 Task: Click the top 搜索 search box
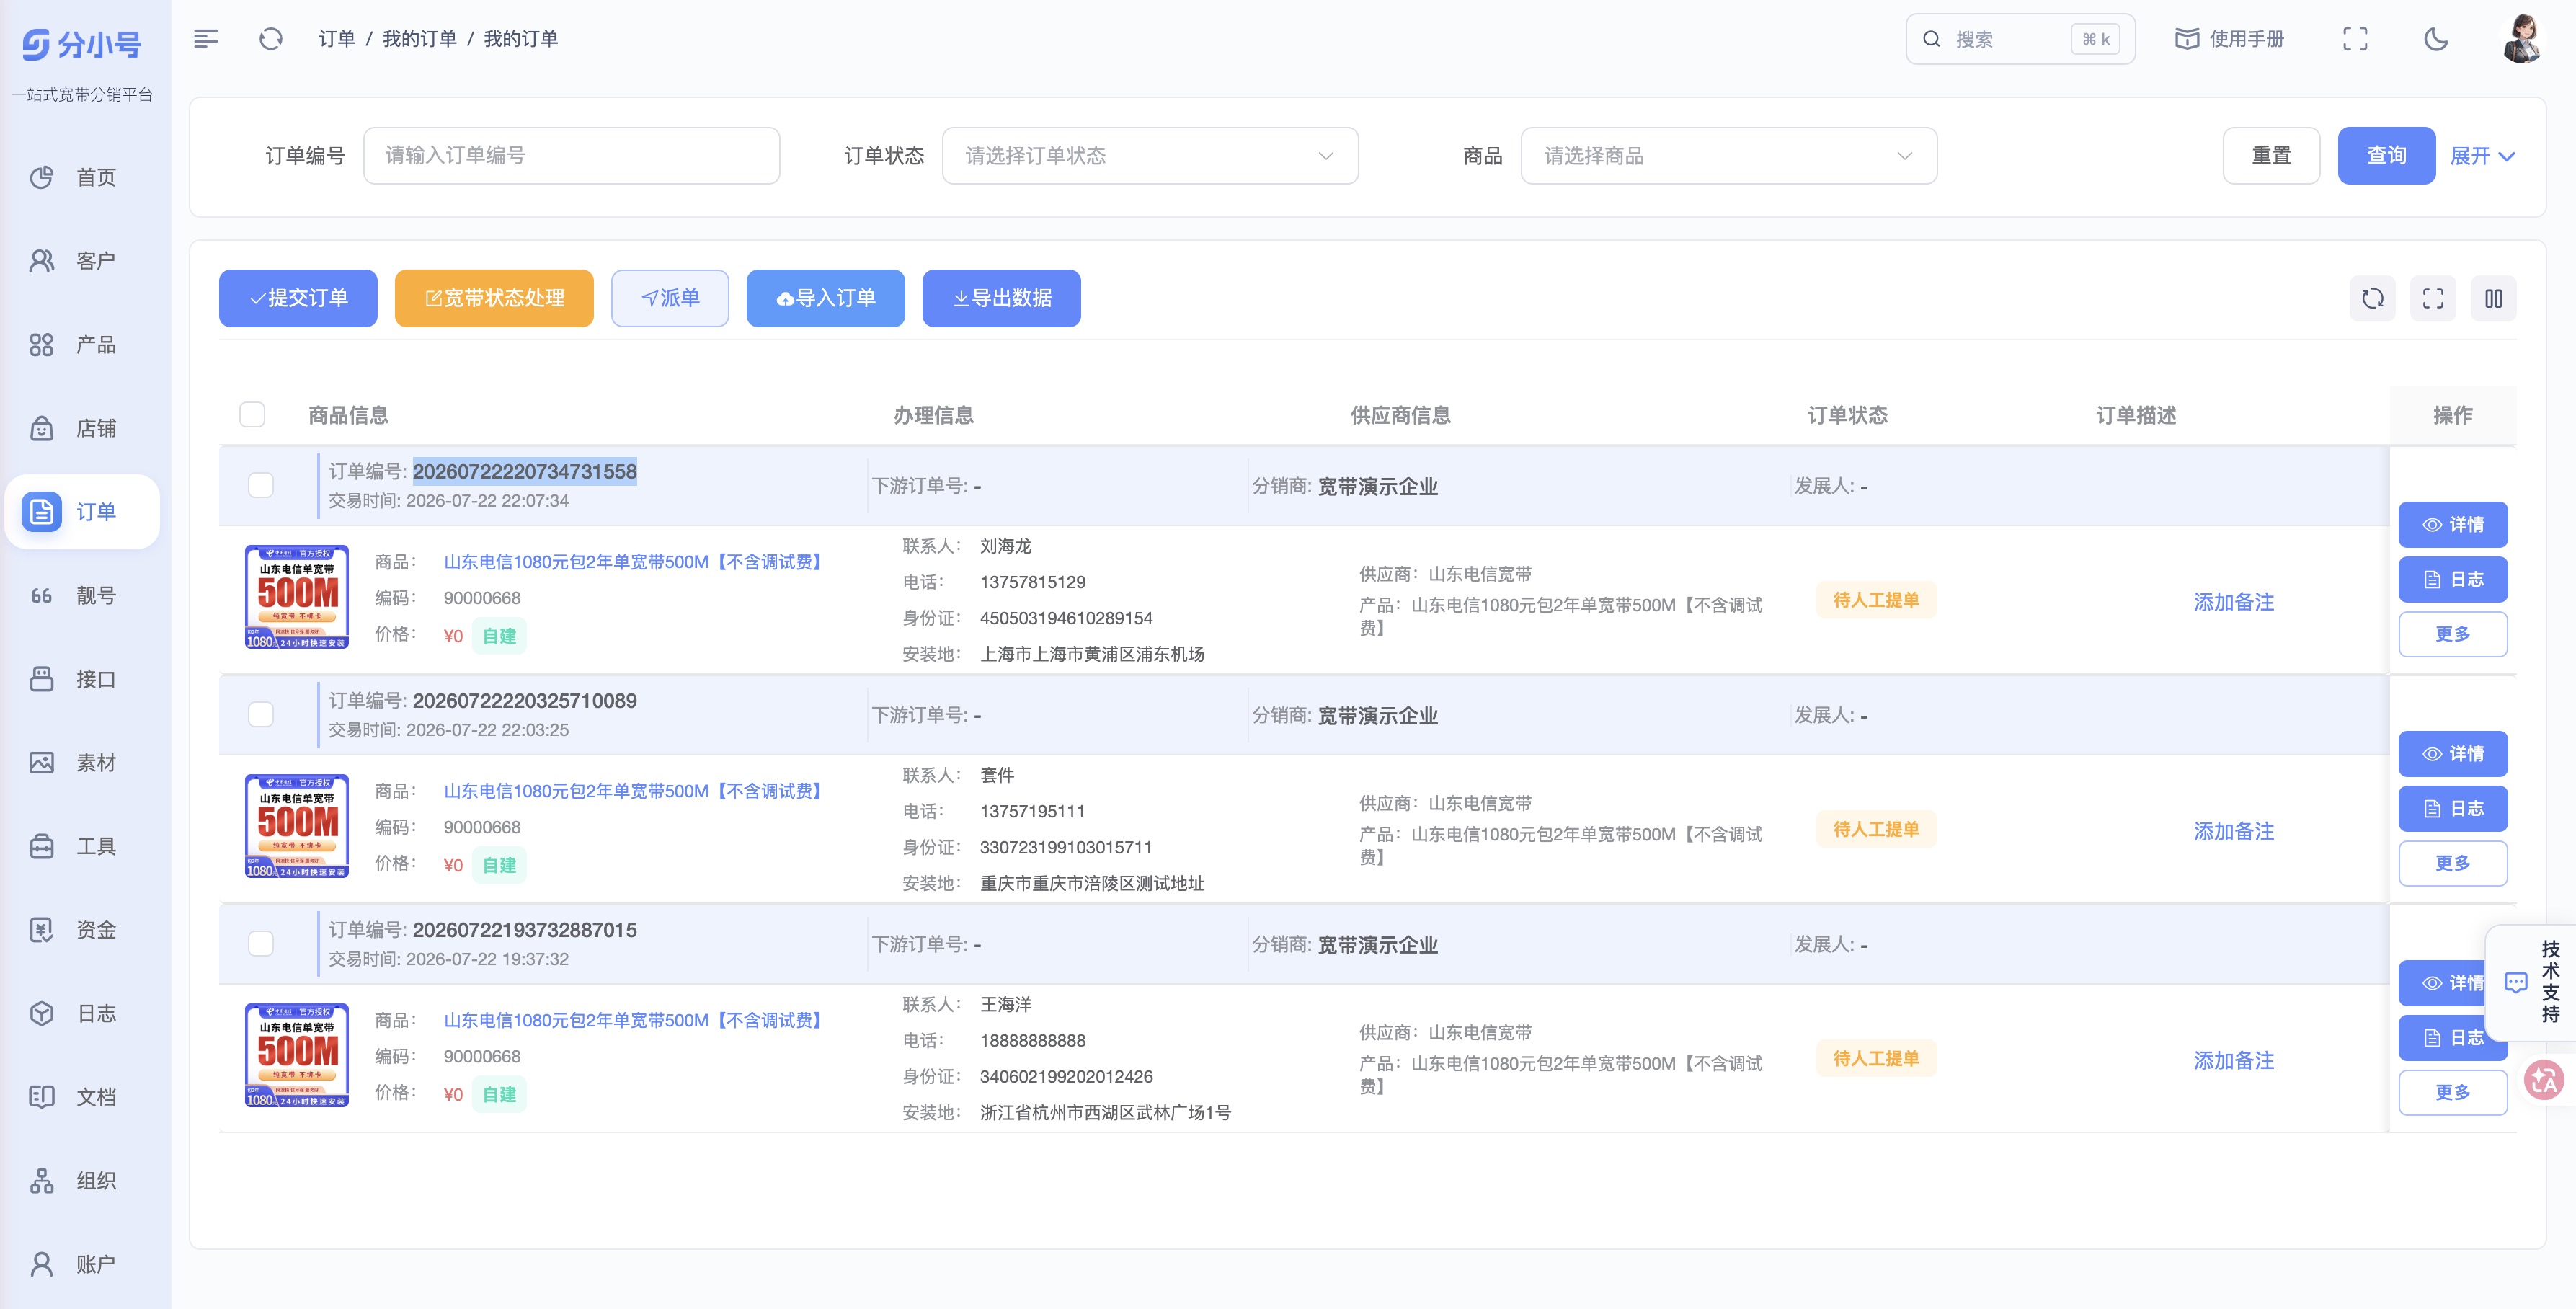click(x=2020, y=39)
